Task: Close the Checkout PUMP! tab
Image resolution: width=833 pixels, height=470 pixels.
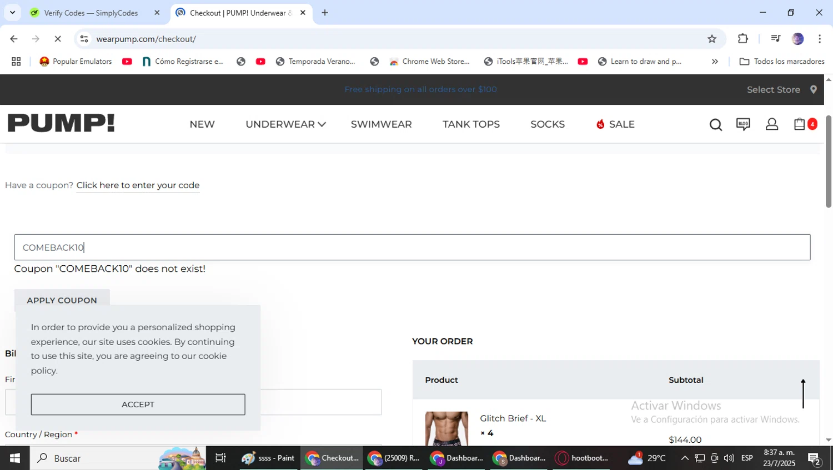Action: click(303, 13)
